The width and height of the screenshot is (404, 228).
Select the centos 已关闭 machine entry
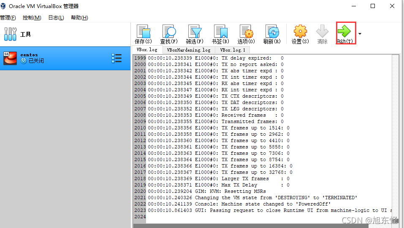click(x=65, y=58)
